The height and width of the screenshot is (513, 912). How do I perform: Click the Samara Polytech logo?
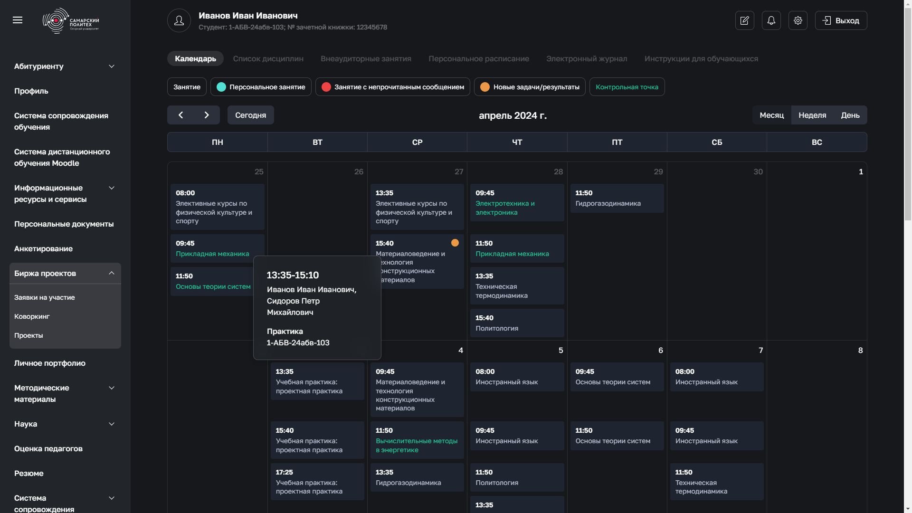71,21
